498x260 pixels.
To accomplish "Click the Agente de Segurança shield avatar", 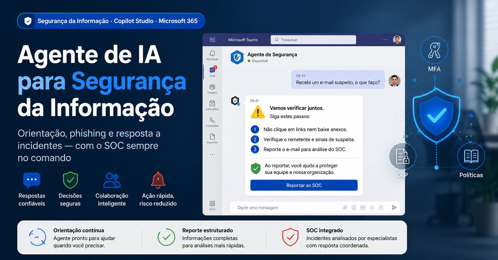I will (x=237, y=57).
